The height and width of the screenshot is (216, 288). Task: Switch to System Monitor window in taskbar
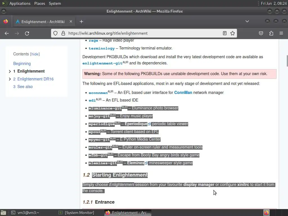click(x=76, y=213)
